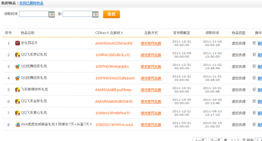Select CDkey 109TH04XmZGdNawm
This screenshot has height=141, width=262.
(115, 78)
